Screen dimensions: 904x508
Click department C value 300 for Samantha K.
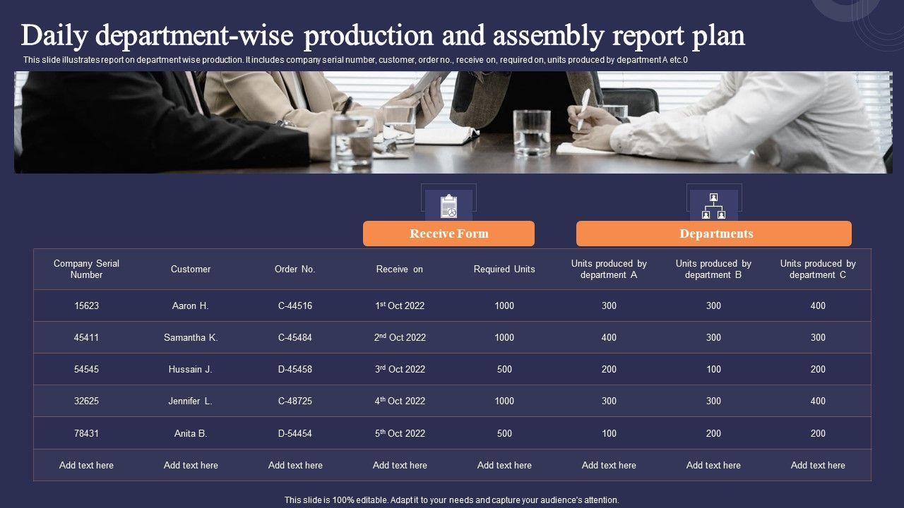click(x=818, y=337)
